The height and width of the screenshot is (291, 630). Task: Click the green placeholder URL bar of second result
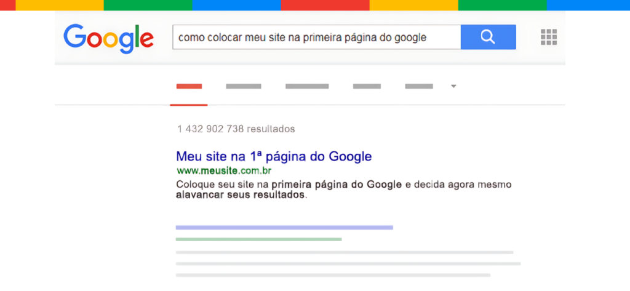point(258,239)
